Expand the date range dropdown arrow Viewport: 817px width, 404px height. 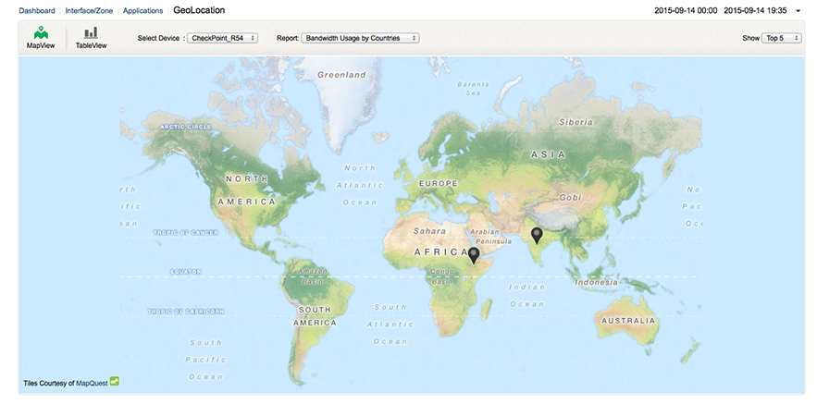click(x=798, y=11)
